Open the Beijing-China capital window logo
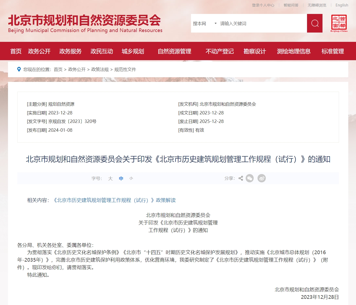The width and height of the screenshot is (356, 305). coord(339,23)
